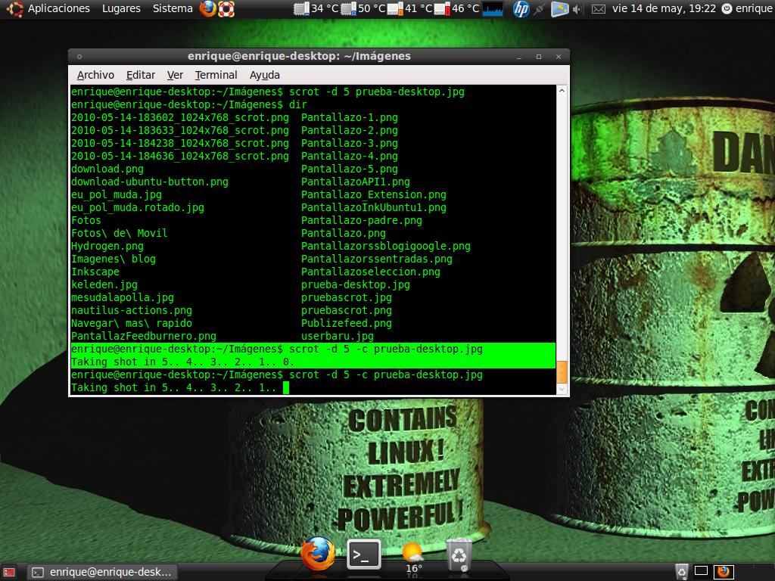The image size is (775, 581).
Task: Click the enrique user name in panel
Action: (753, 8)
